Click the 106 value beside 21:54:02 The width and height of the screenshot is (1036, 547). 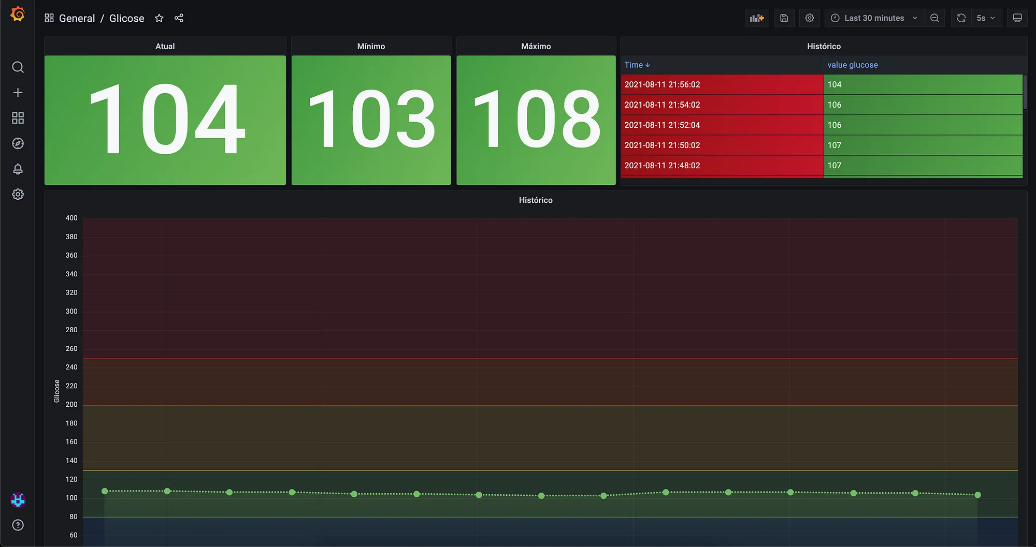923,105
